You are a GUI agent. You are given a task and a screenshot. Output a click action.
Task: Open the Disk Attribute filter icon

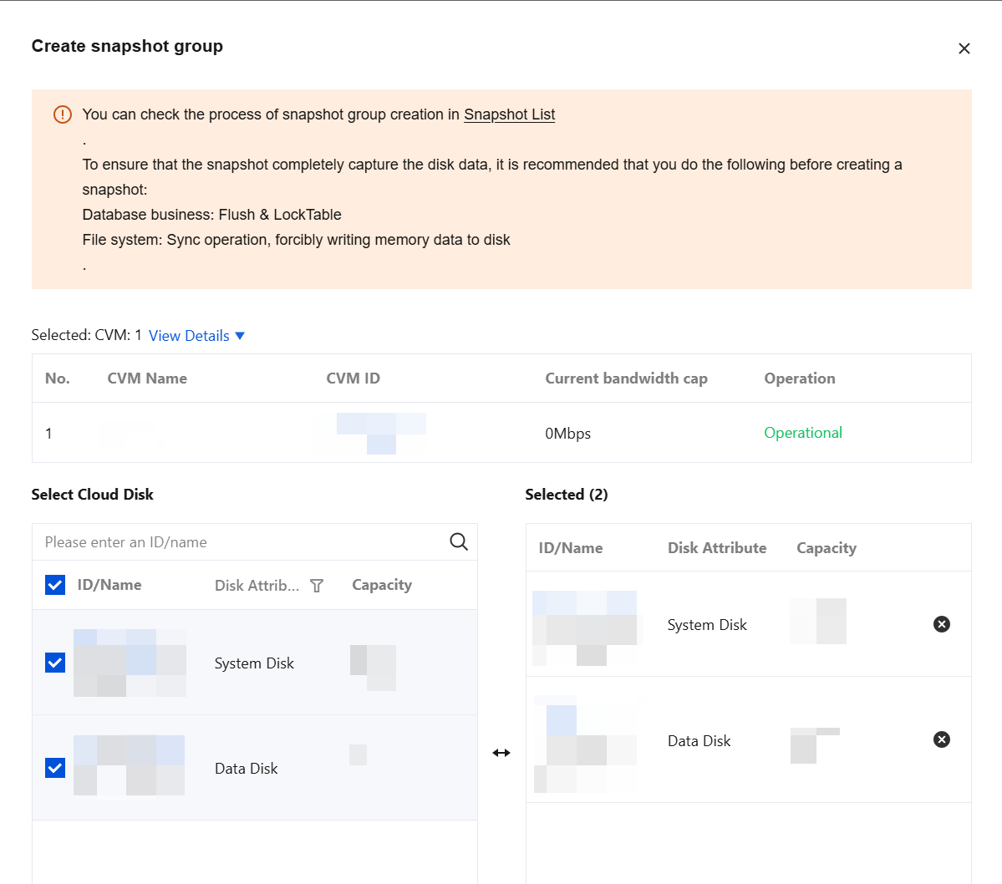click(x=317, y=585)
